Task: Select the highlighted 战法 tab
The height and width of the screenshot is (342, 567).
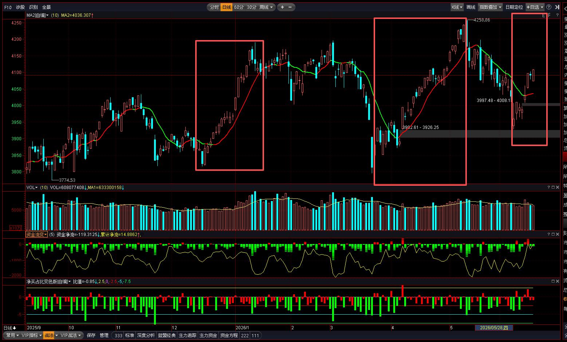Action: pyautogui.click(x=49, y=335)
